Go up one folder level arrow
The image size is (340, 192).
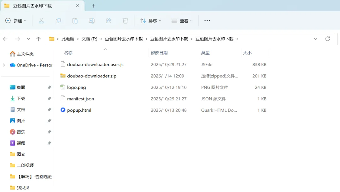[38, 39]
